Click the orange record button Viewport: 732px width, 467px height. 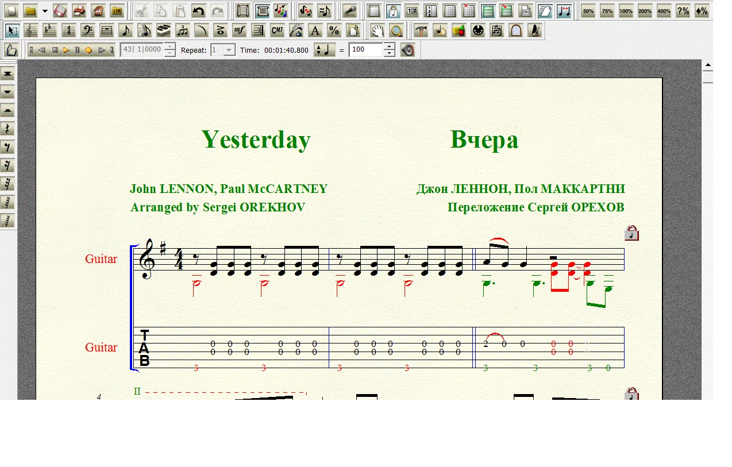click(88, 51)
